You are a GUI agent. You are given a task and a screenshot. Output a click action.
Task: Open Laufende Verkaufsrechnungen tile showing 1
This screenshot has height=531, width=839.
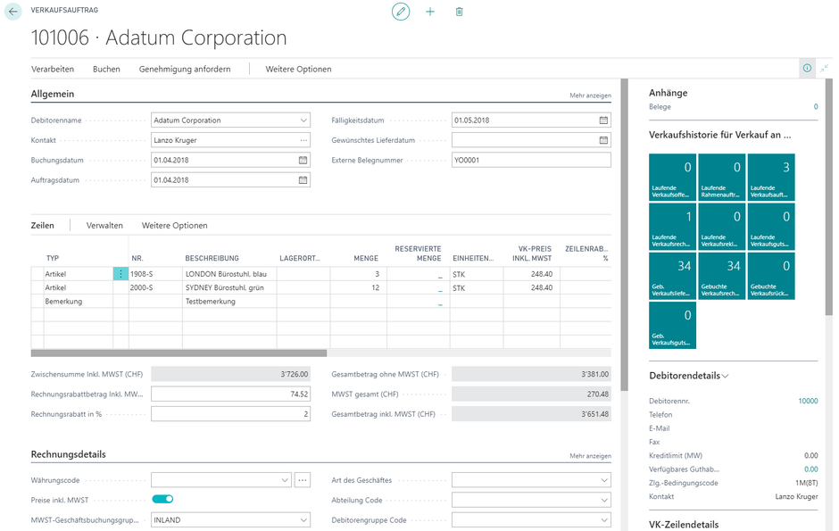pos(673,227)
